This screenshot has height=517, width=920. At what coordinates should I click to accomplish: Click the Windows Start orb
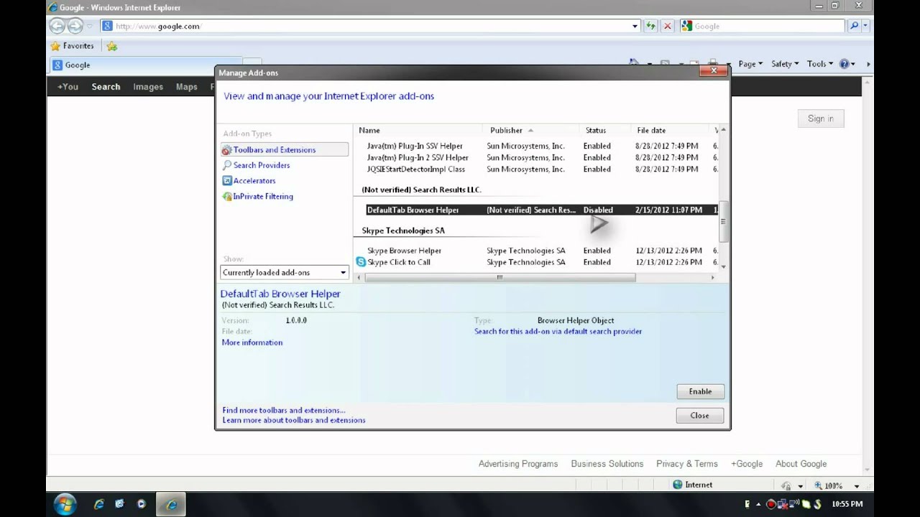(x=65, y=503)
